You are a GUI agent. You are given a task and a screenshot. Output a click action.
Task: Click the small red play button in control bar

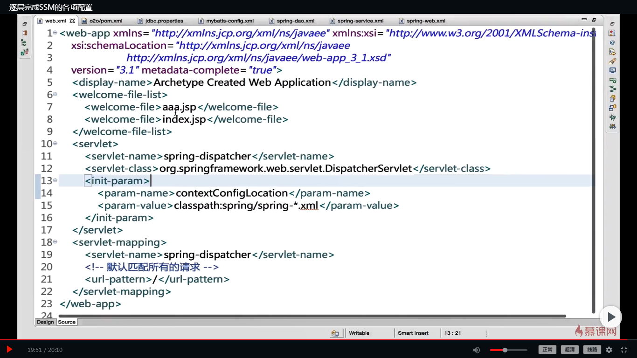click(x=9, y=349)
